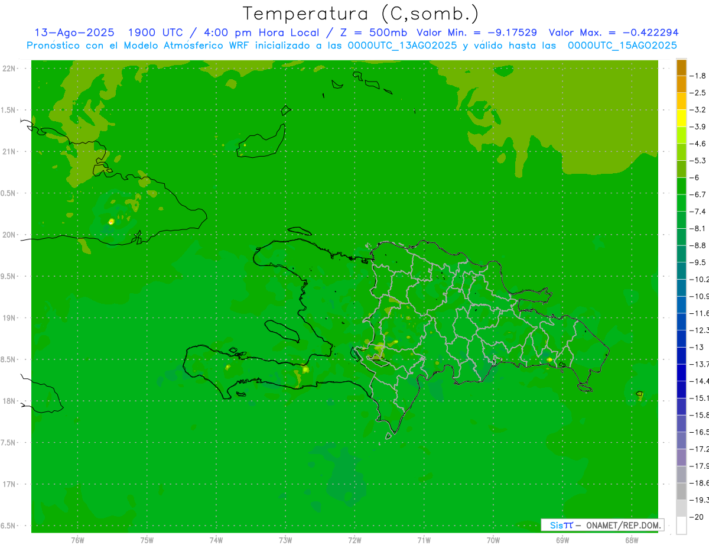Click the colorbar swatch between -3.2 and -3.9
The image size is (709, 548).
click(681, 118)
